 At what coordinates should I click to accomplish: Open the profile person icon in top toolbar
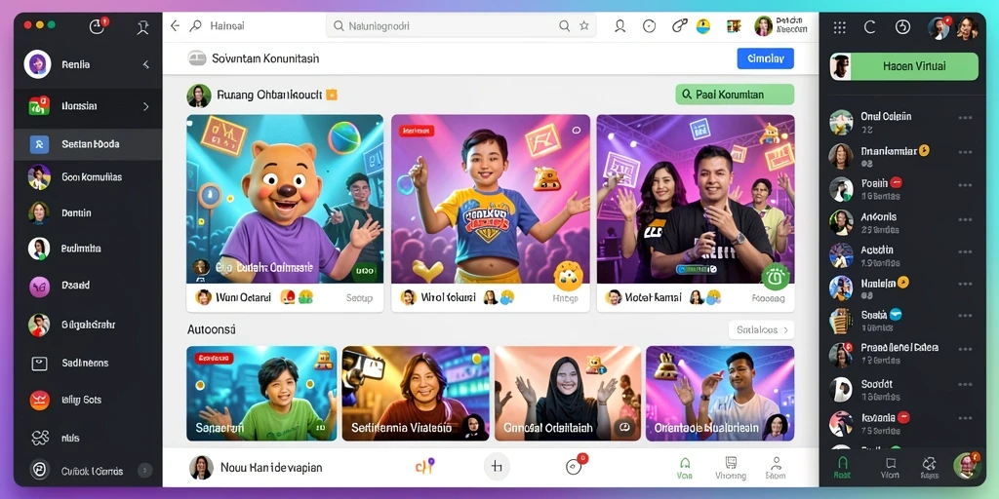click(619, 26)
